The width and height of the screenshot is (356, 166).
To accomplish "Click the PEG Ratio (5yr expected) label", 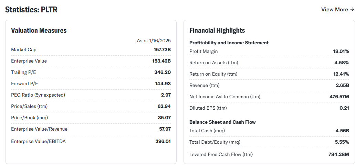I will point(38,95).
